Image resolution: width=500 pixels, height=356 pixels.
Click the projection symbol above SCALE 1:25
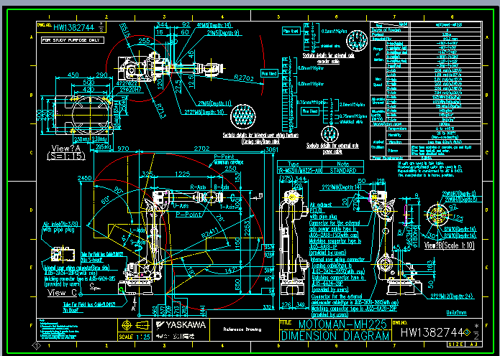135,325
